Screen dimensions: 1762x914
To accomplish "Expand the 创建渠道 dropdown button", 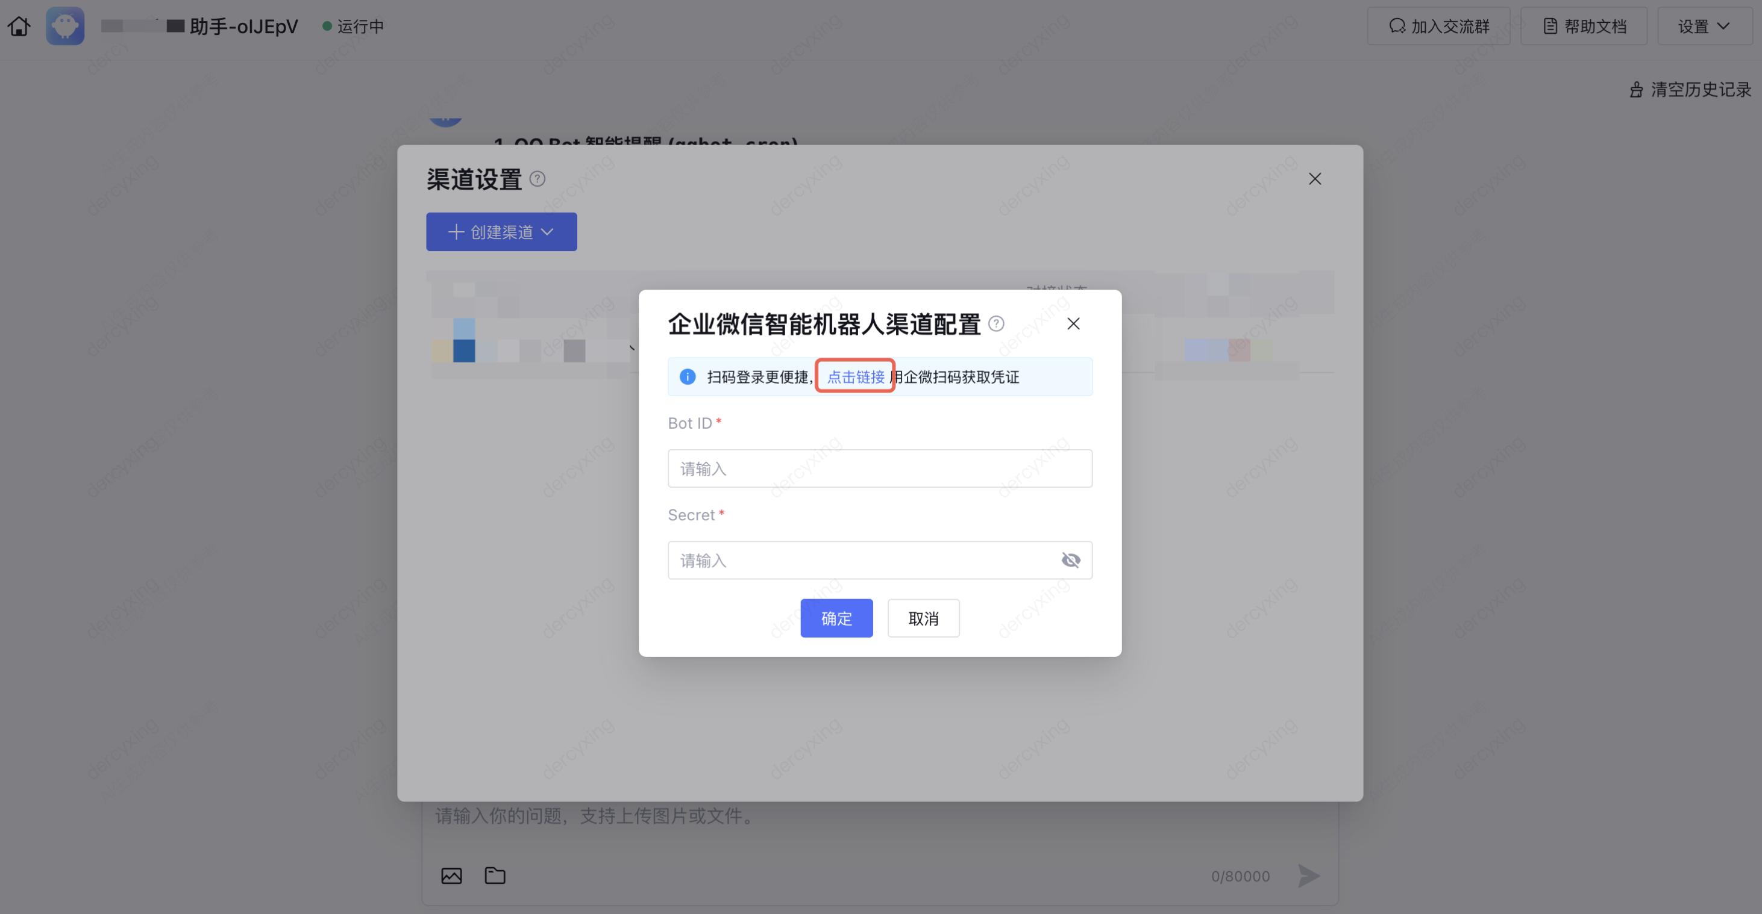I will pos(501,232).
